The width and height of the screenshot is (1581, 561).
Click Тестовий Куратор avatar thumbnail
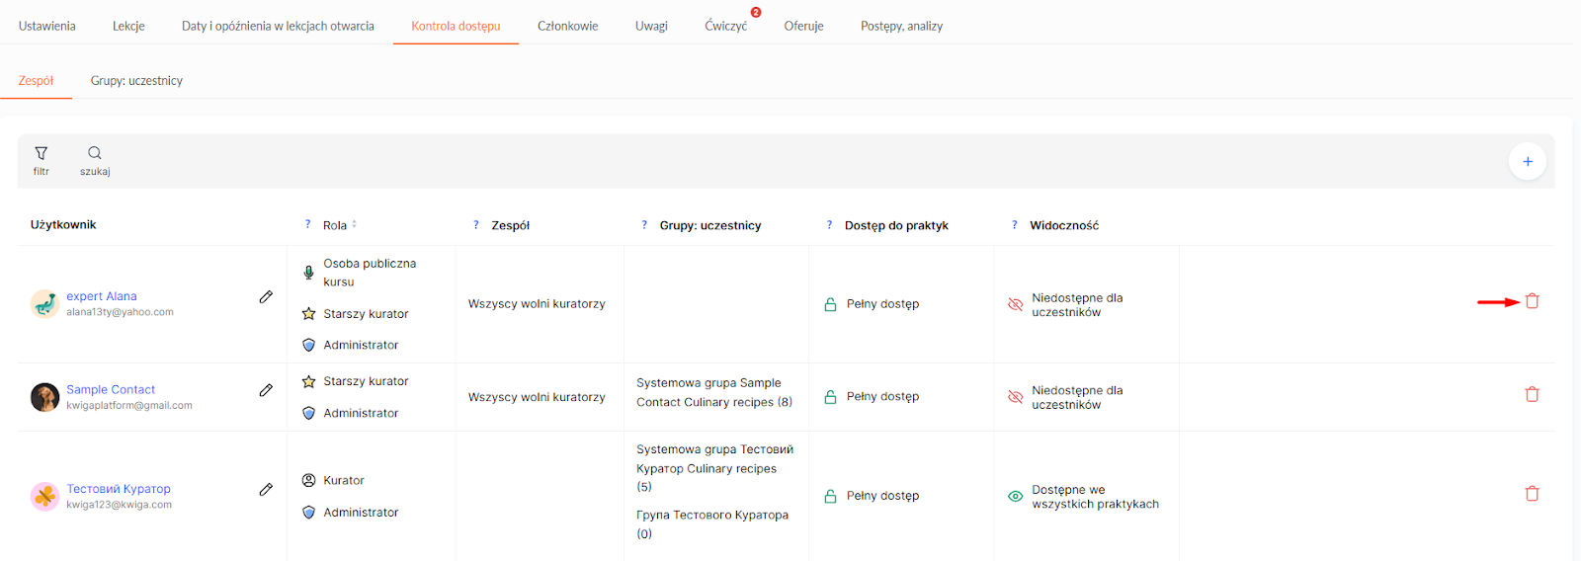tap(44, 496)
